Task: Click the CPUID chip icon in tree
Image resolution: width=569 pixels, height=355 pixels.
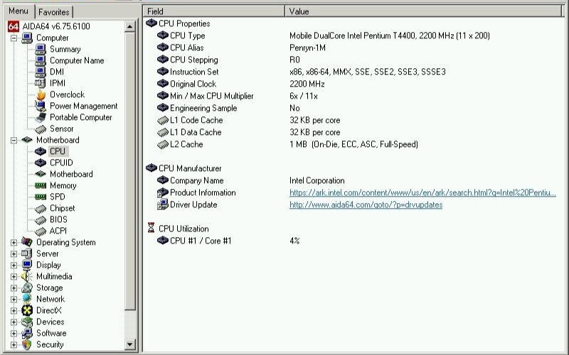Action: (x=41, y=163)
